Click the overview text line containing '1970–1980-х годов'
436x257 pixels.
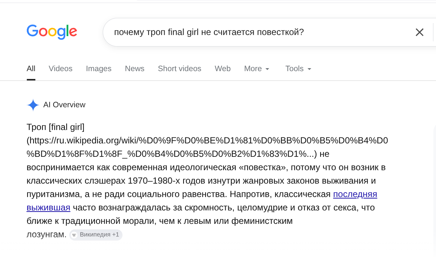tap(201, 181)
